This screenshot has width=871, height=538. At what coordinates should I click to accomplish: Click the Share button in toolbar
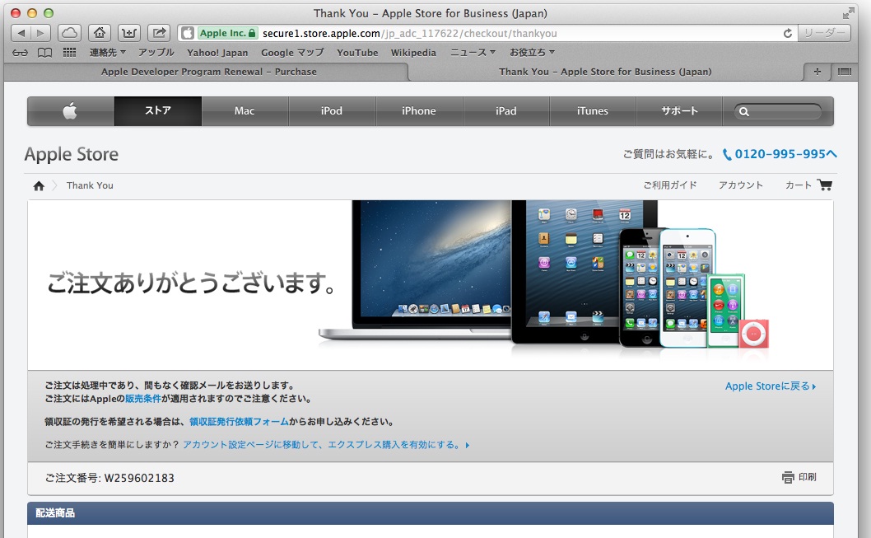coord(161,33)
